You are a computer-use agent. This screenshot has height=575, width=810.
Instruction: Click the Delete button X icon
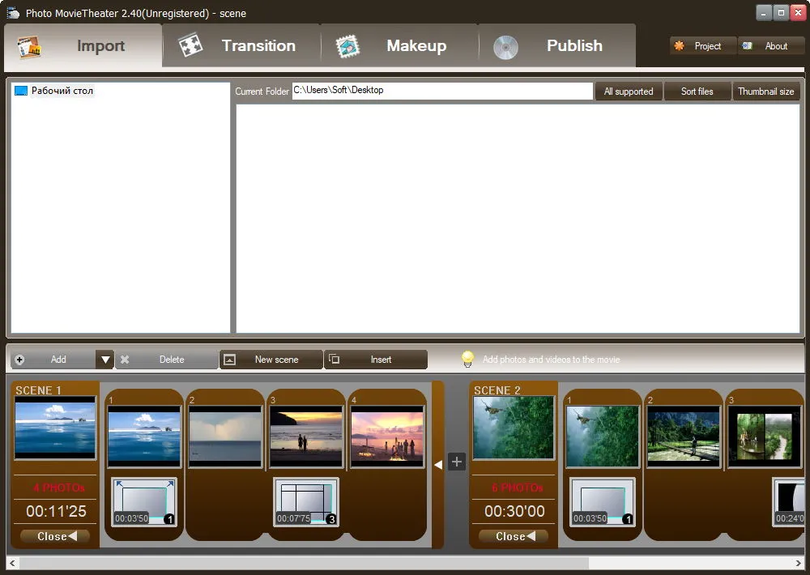tap(125, 360)
